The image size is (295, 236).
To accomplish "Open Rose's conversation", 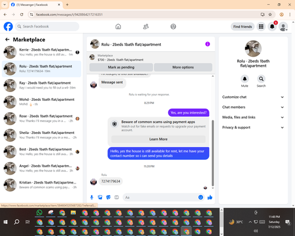I will point(41,119).
